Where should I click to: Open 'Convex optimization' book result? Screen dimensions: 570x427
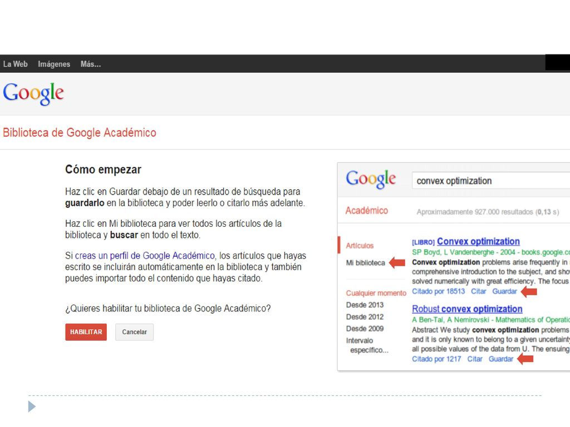[x=478, y=241]
